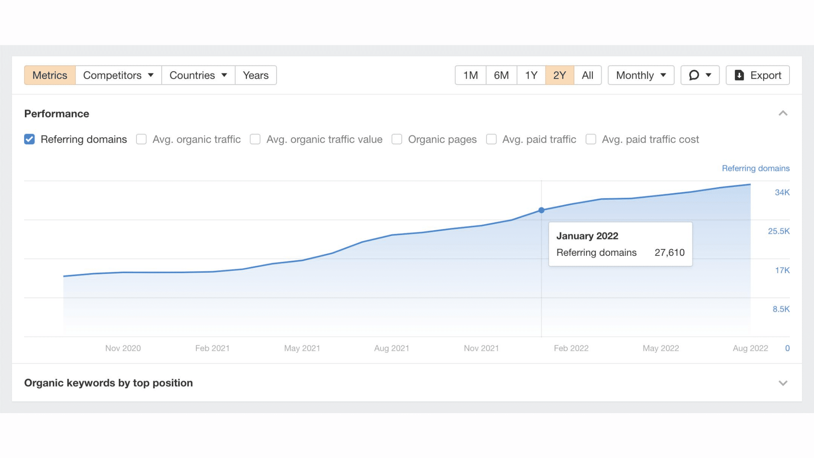Expand Organic keywords by top position chevron
The height and width of the screenshot is (458, 814).
point(783,383)
